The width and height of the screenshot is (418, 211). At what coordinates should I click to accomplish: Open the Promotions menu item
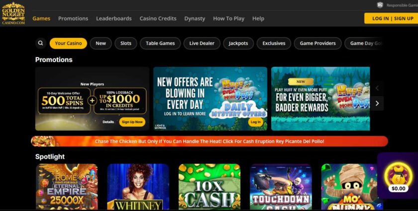[x=73, y=19]
